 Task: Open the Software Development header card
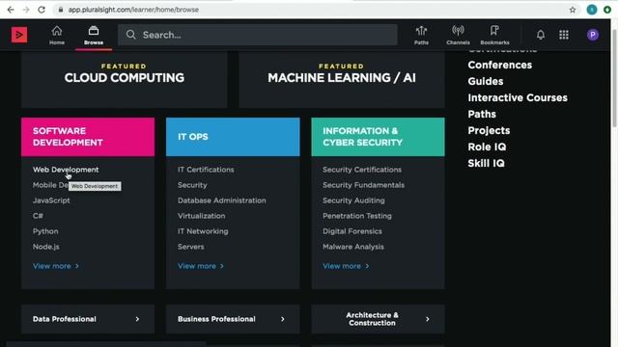coord(88,137)
